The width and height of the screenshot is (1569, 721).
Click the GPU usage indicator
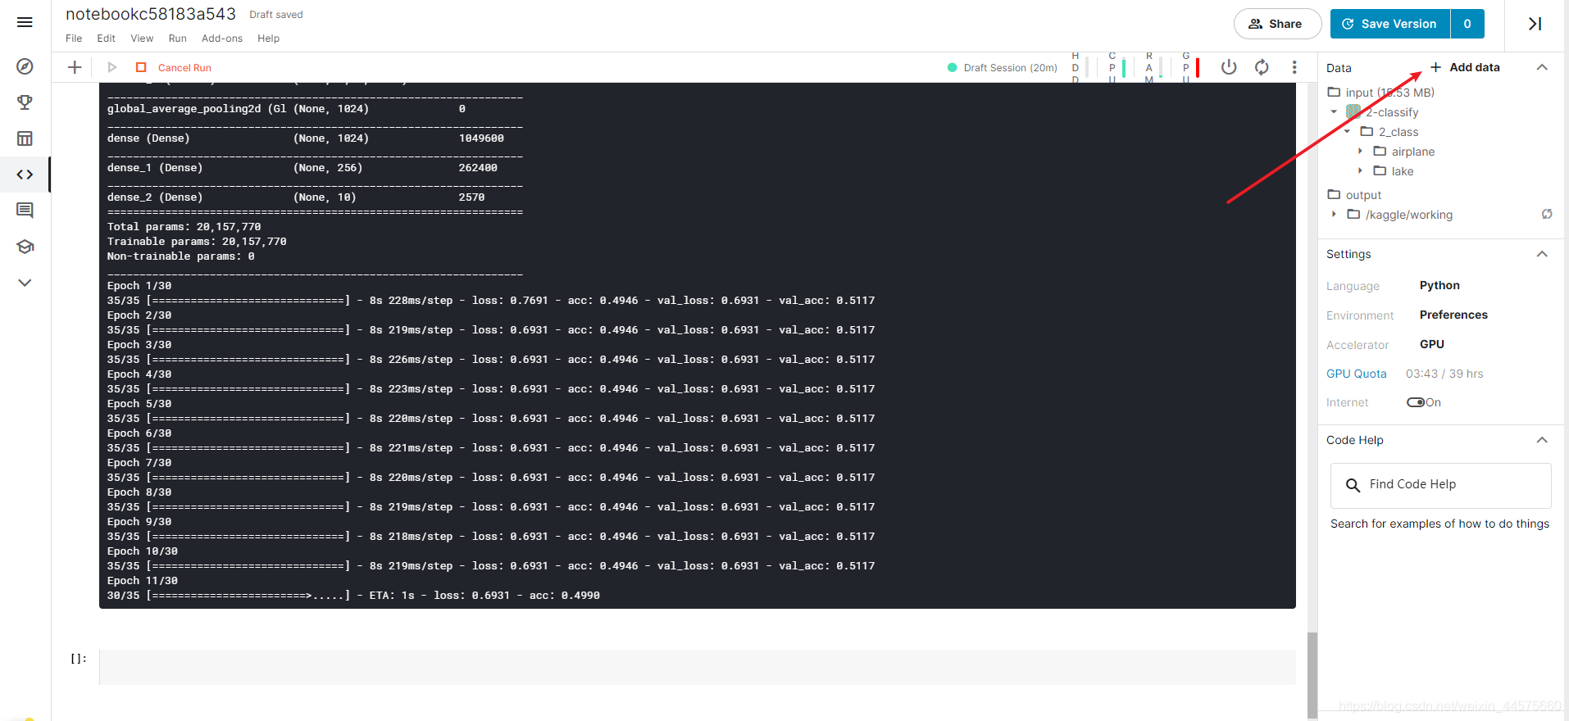pyautogui.click(x=1190, y=68)
